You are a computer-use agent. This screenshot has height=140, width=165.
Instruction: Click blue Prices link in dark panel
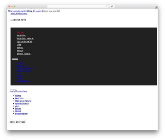[x=20, y=76]
